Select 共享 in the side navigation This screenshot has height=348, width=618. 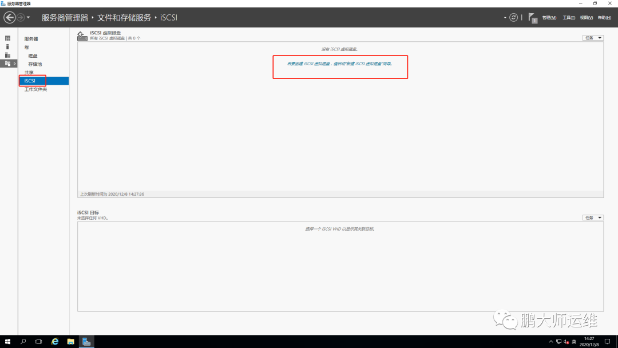coord(29,73)
